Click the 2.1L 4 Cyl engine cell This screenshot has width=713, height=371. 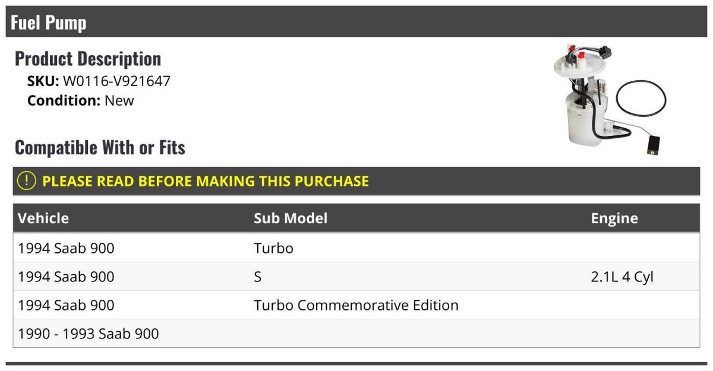(622, 277)
